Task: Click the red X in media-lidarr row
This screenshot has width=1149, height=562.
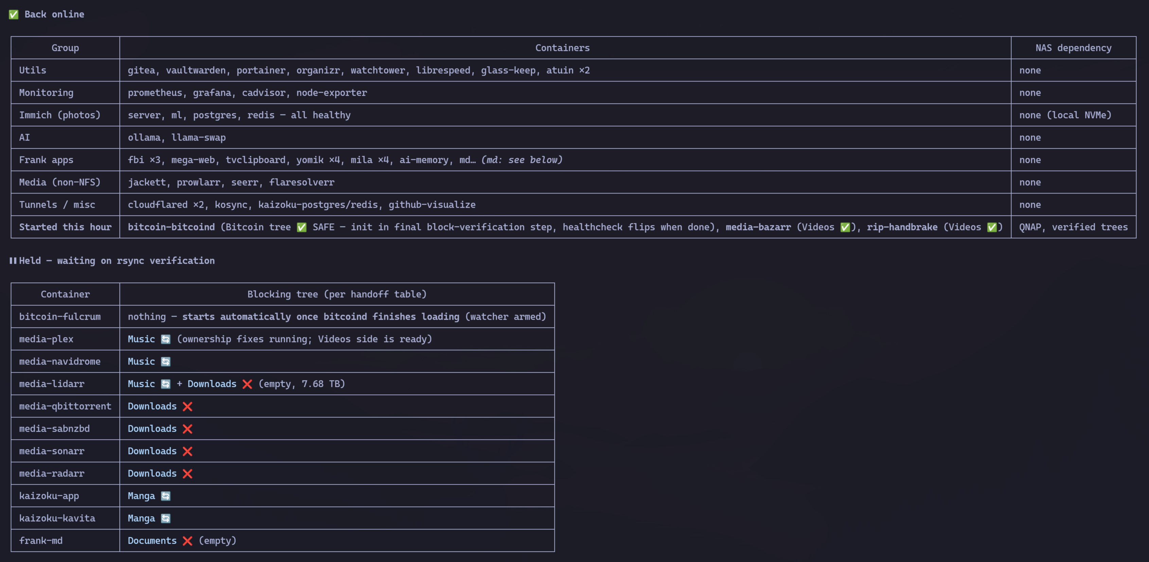Action: pyautogui.click(x=247, y=384)
